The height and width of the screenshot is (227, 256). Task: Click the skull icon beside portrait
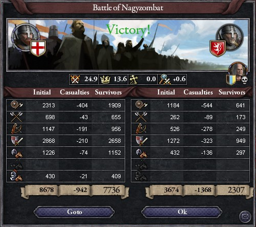click(x=245, y=80)
